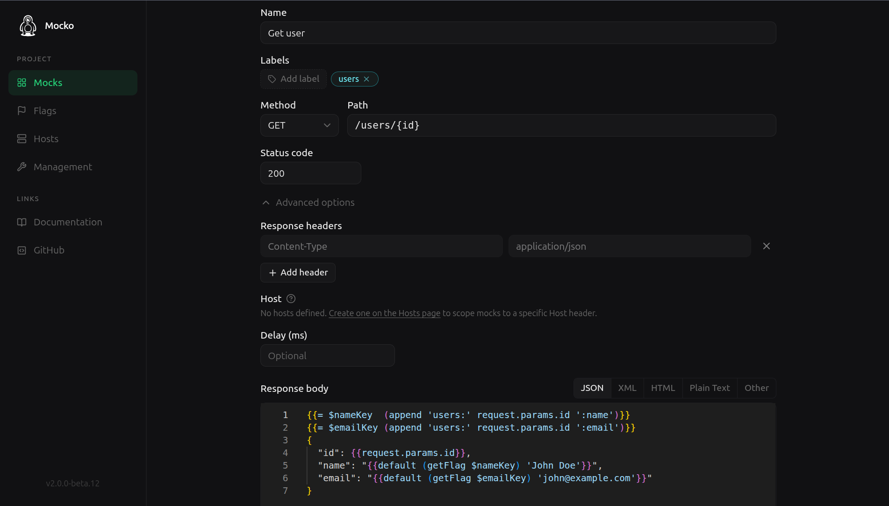Screen dimensions: 889x506
Task: Click the Add header button label
Action: click(304, 273)
